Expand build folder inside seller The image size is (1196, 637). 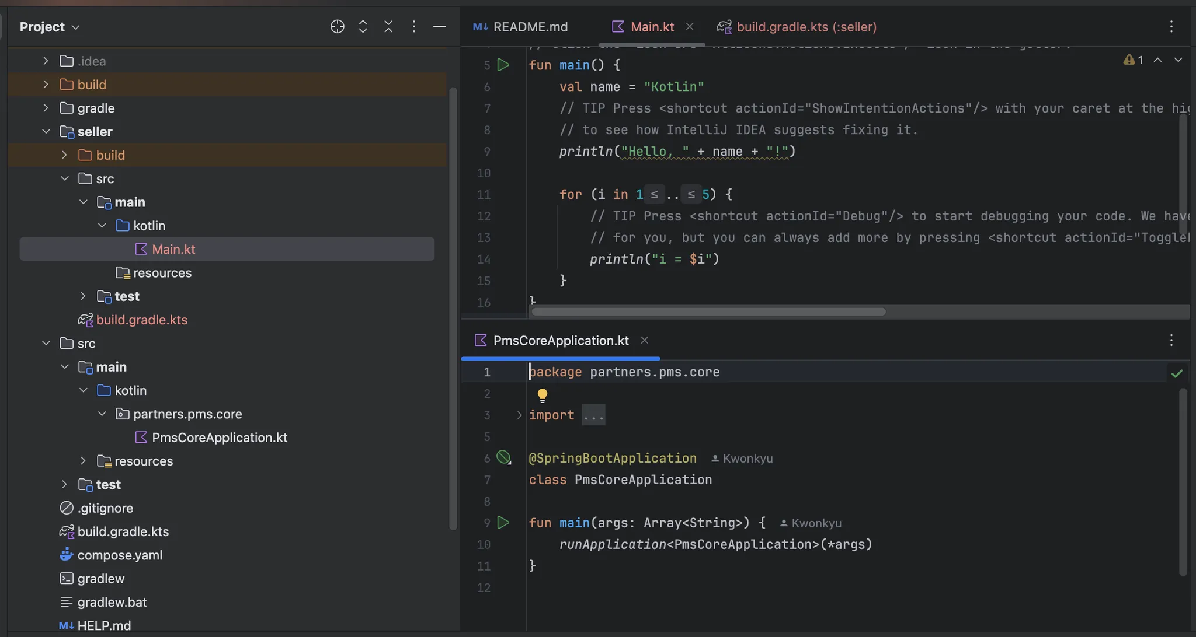pyautogui.click(x=64, y=155)
